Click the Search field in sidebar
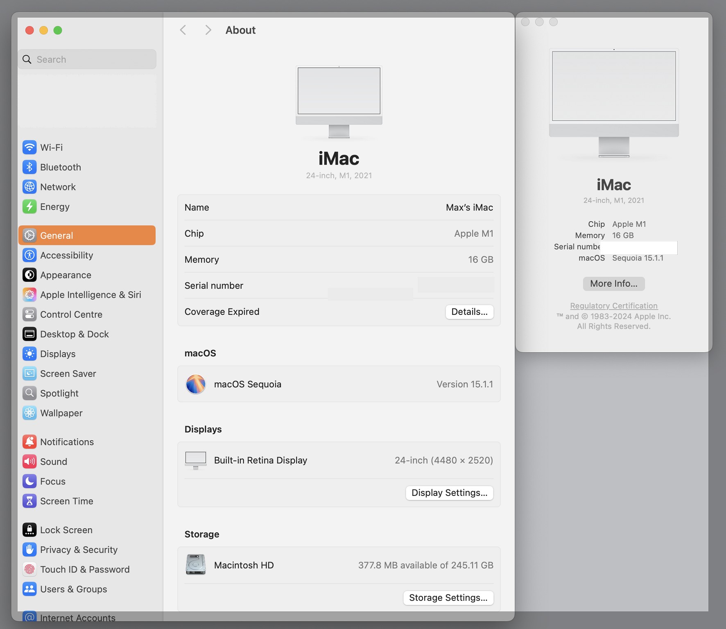The image size is (726, 629). point(87,59)
